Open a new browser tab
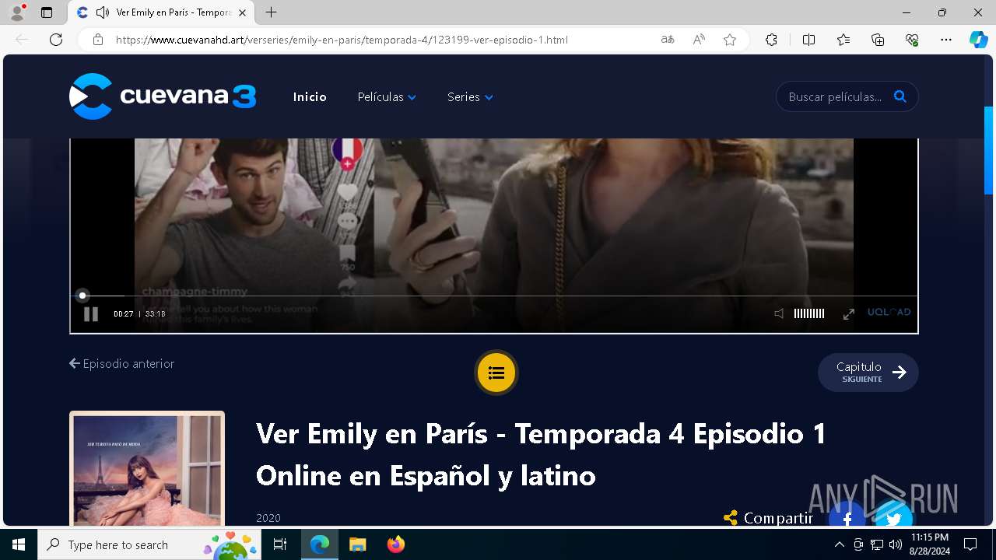This screenshot has height=560, width=996. (x=271, y=12)
